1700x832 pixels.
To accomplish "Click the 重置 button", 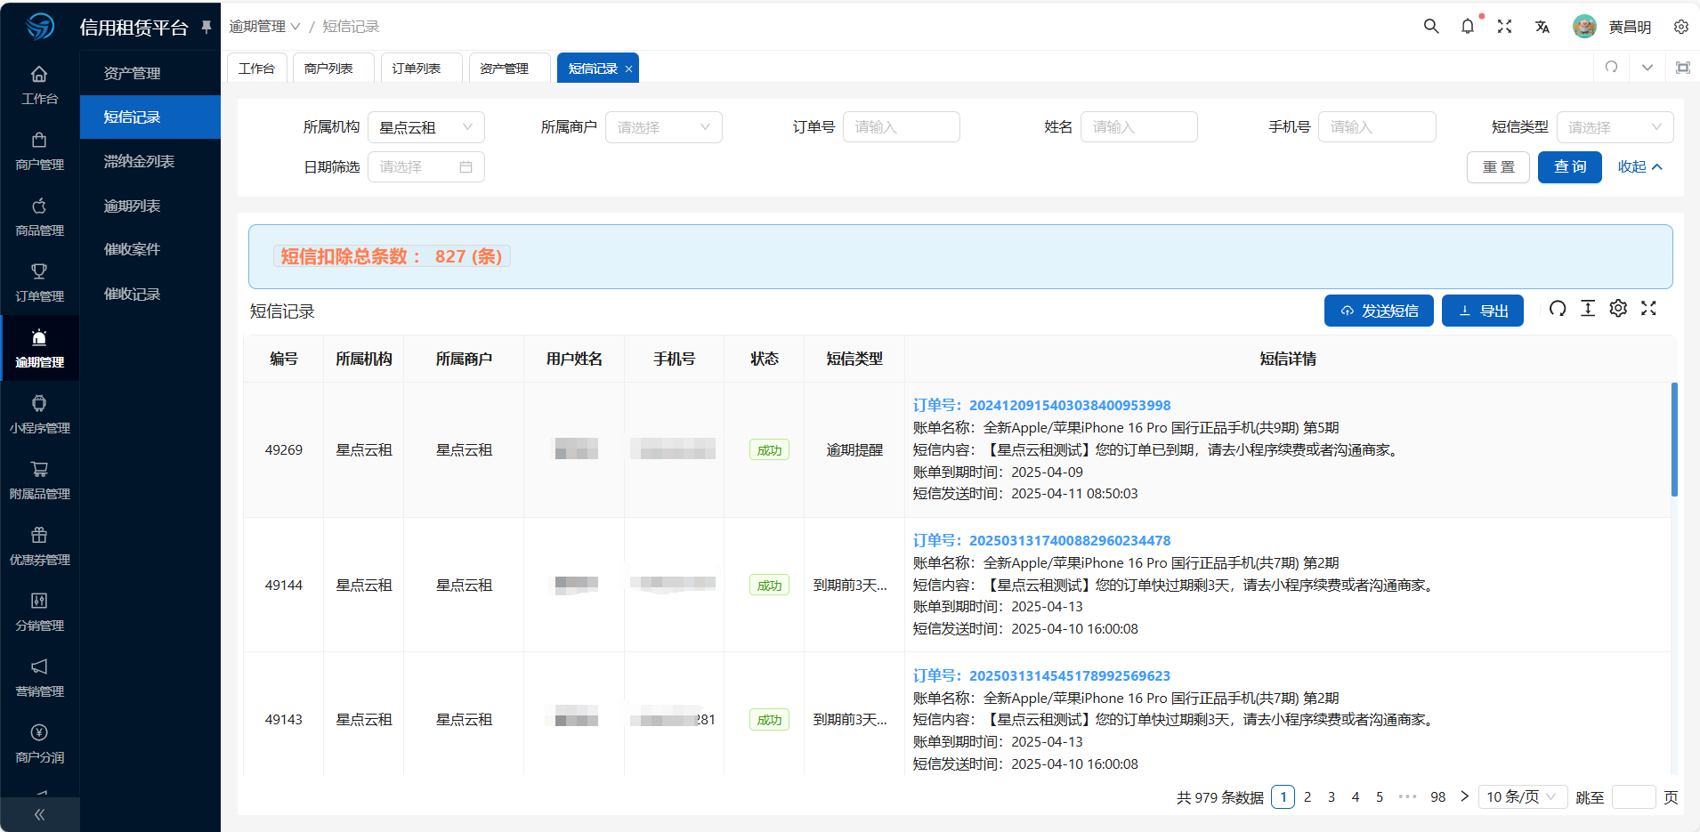I will [1498, 166].
